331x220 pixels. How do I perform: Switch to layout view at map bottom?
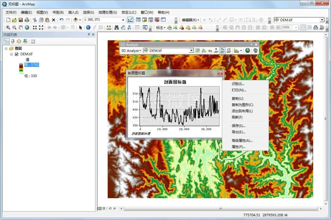104,208
